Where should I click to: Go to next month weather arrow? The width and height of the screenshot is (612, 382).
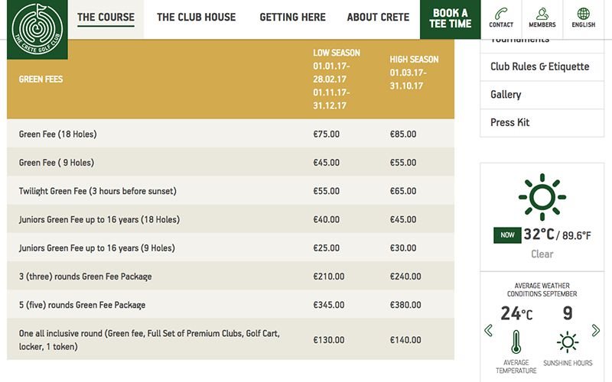595,330
